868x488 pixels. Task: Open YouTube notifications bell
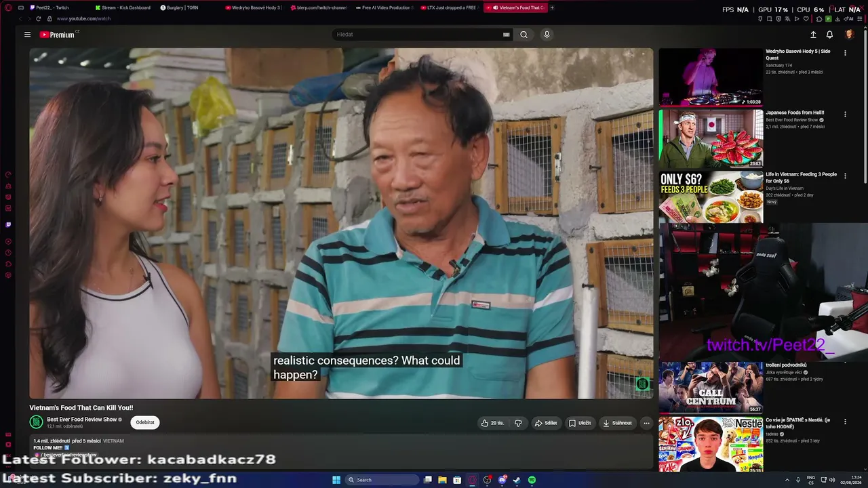[829, 35]
